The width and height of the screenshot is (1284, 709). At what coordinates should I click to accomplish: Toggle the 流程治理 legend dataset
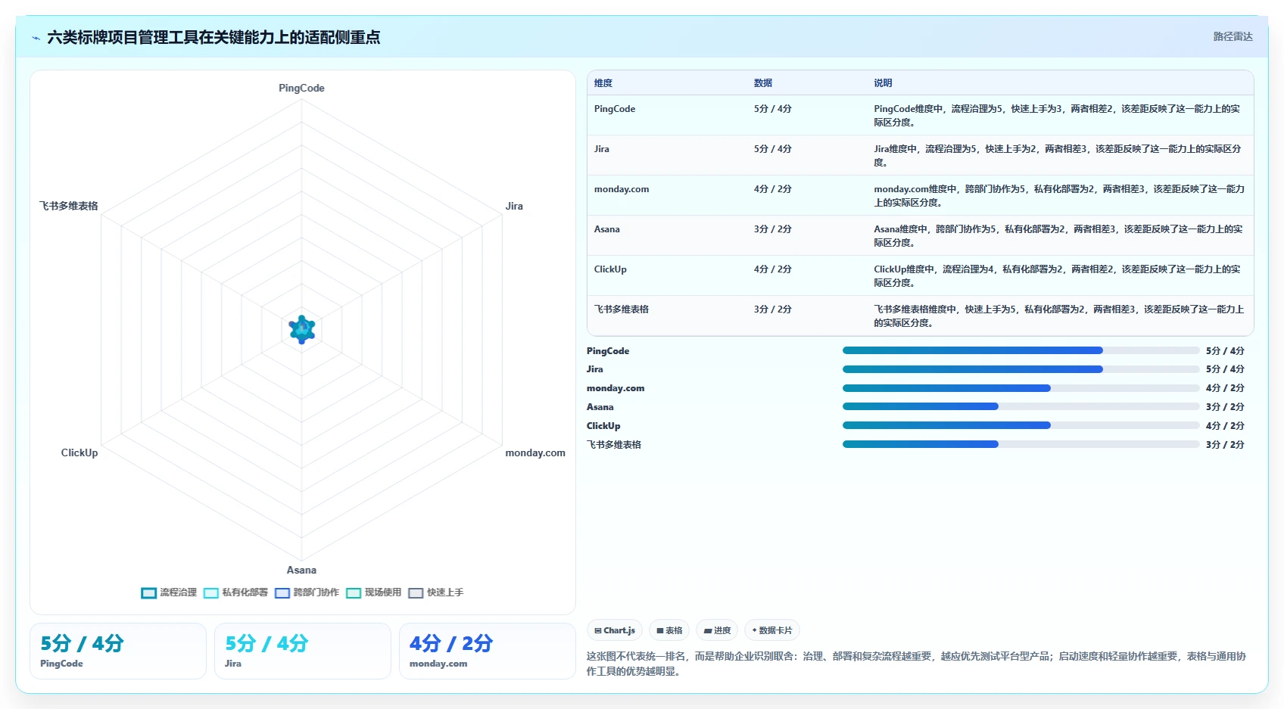[x=169, y=592]
